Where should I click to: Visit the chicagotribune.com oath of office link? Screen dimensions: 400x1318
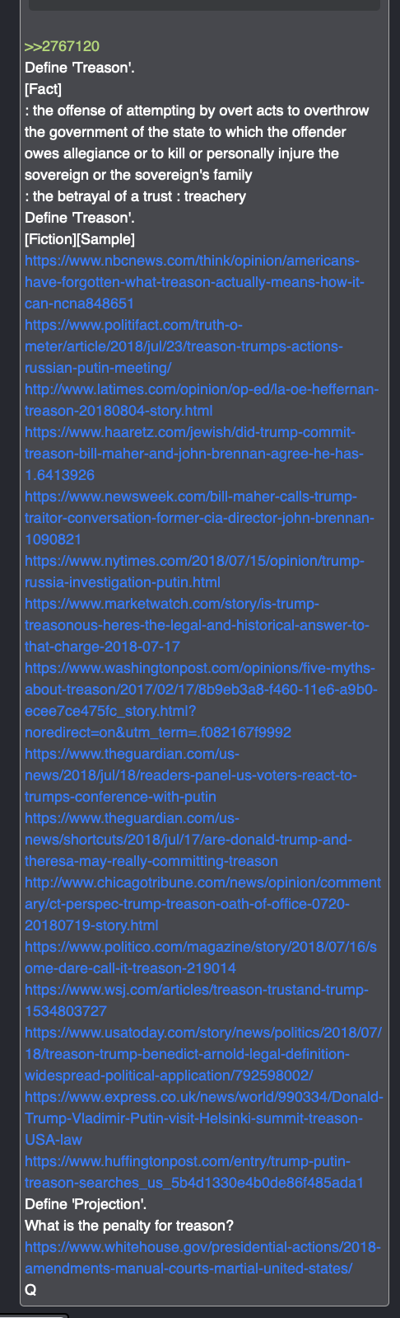pos(202,904)
